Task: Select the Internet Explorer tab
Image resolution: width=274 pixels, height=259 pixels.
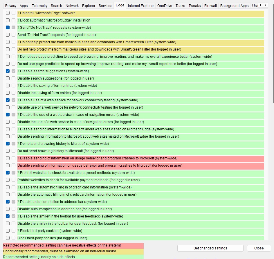Action: [x=141, y=6]
